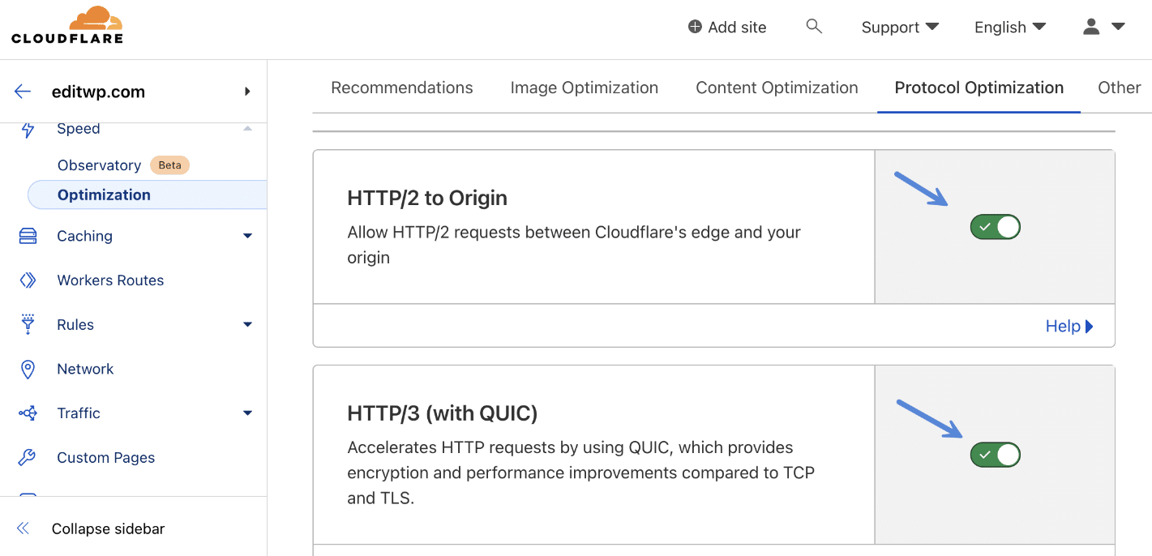Click the Traffic branching icon

(x=29, y=413)
